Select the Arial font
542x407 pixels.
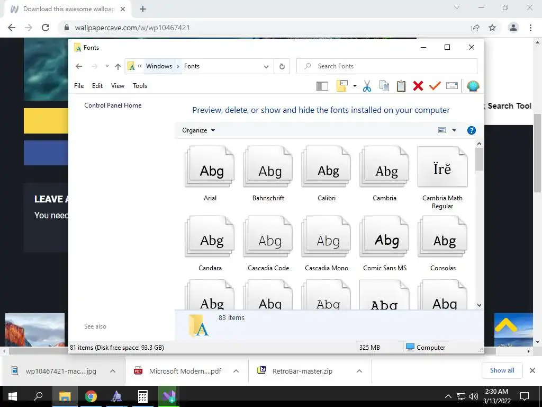pyautogui.click(x=210, y=174)
